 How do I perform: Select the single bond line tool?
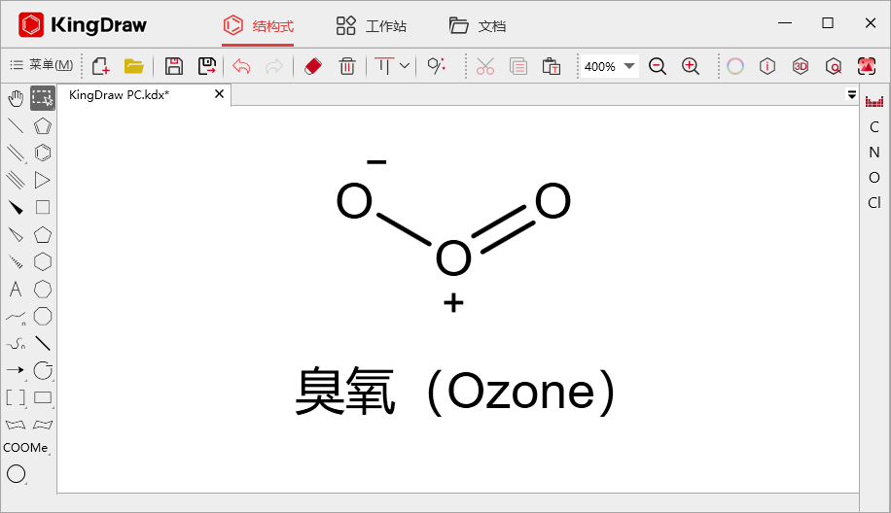(x=16, y=125)
